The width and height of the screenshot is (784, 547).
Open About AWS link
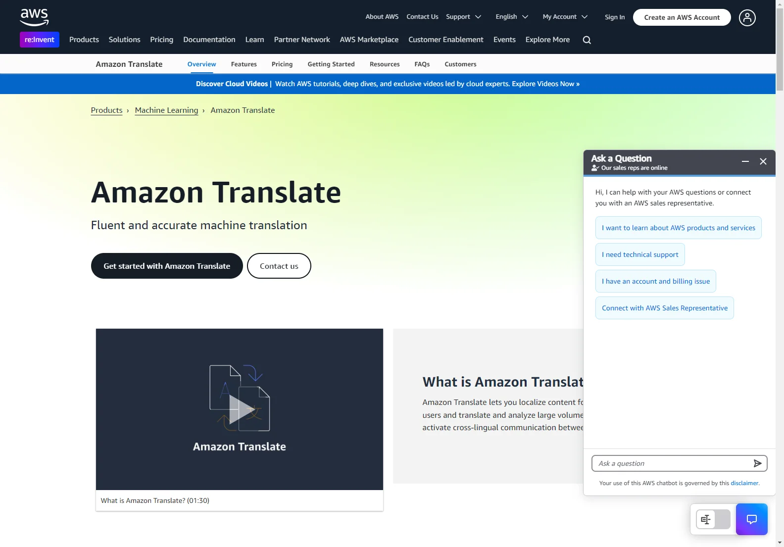point(382,17)
